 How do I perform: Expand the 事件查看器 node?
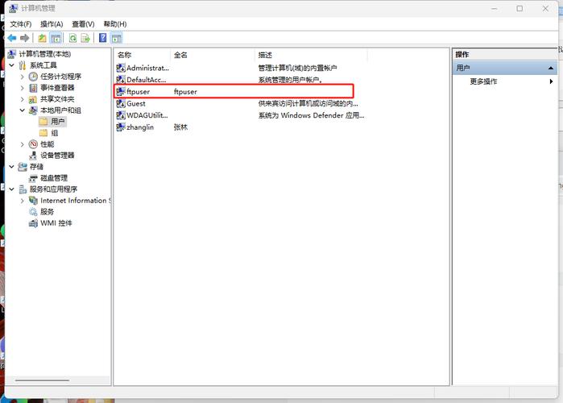pyautogui.click(x=23, y=88)
